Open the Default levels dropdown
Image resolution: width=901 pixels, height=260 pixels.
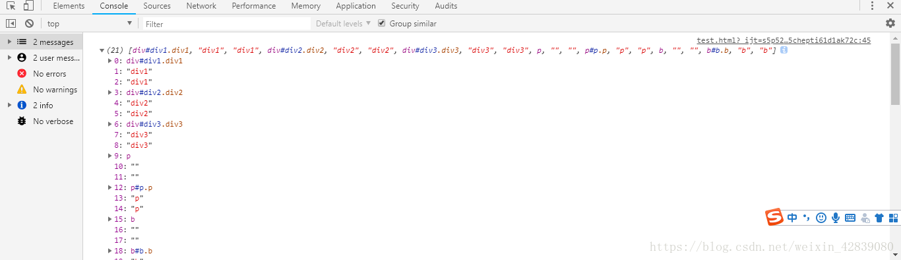343,23
